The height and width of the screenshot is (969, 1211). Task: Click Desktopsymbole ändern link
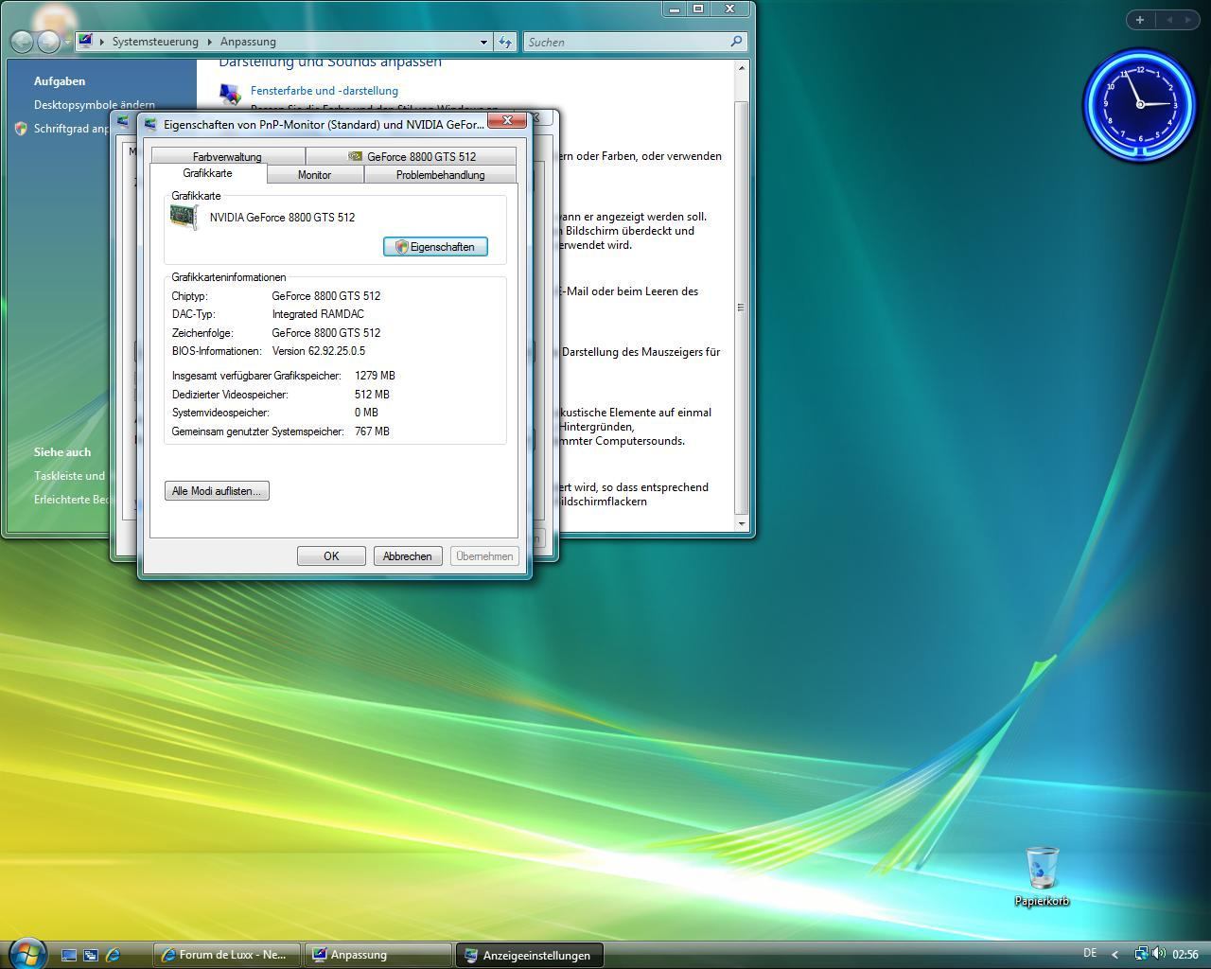coord(95,105)
